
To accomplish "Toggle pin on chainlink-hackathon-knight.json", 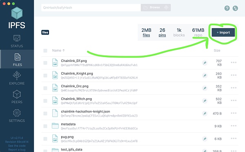I will coord(205,114).
